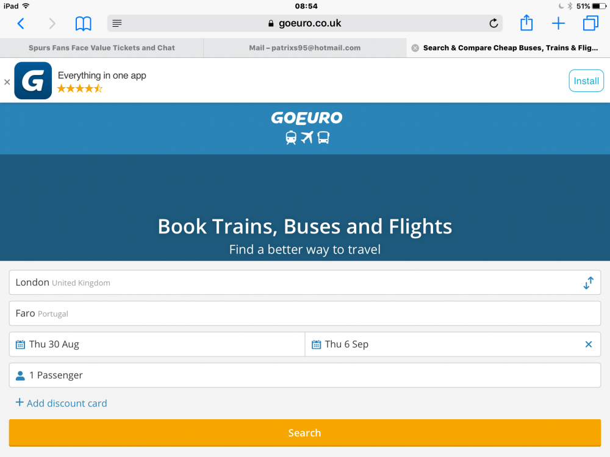Tap the 08:54 clock in status bar
This screenshot has width=610, height=457.
click(x=306, y=6)
